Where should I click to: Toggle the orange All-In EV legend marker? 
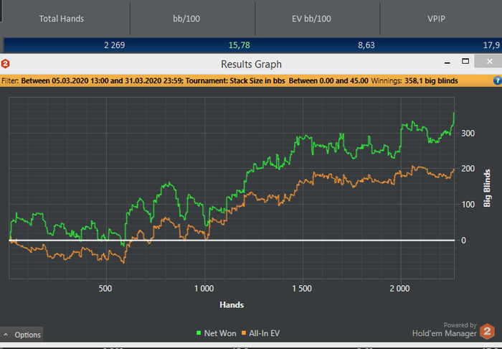click(244, 333)
